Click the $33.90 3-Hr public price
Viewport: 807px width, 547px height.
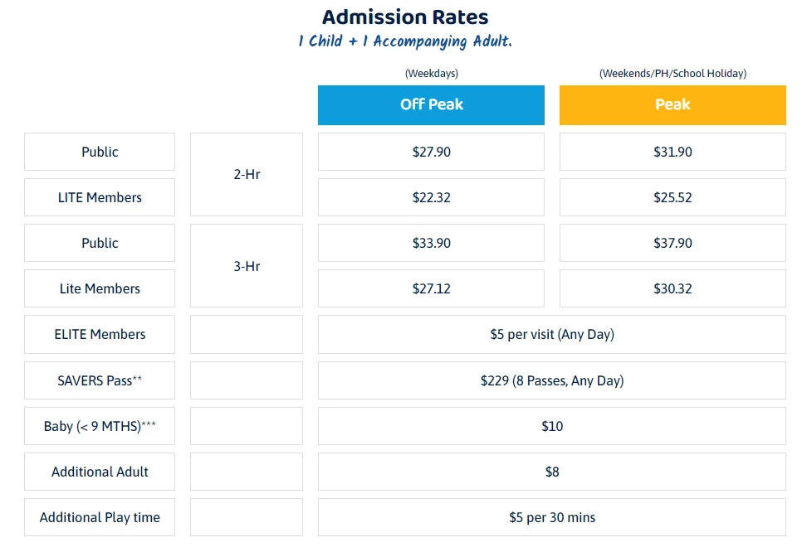431,243
